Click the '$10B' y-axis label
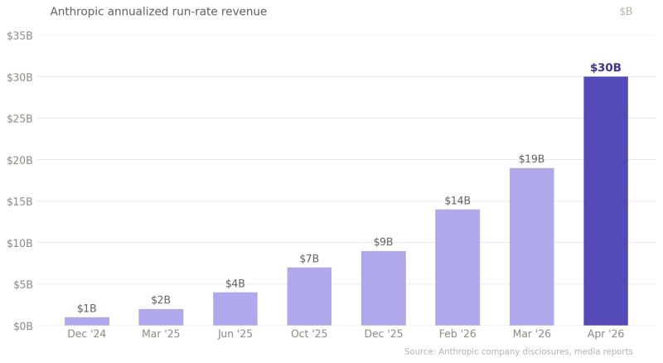Viewport: 663px width, 363px height. pos(20,244)
